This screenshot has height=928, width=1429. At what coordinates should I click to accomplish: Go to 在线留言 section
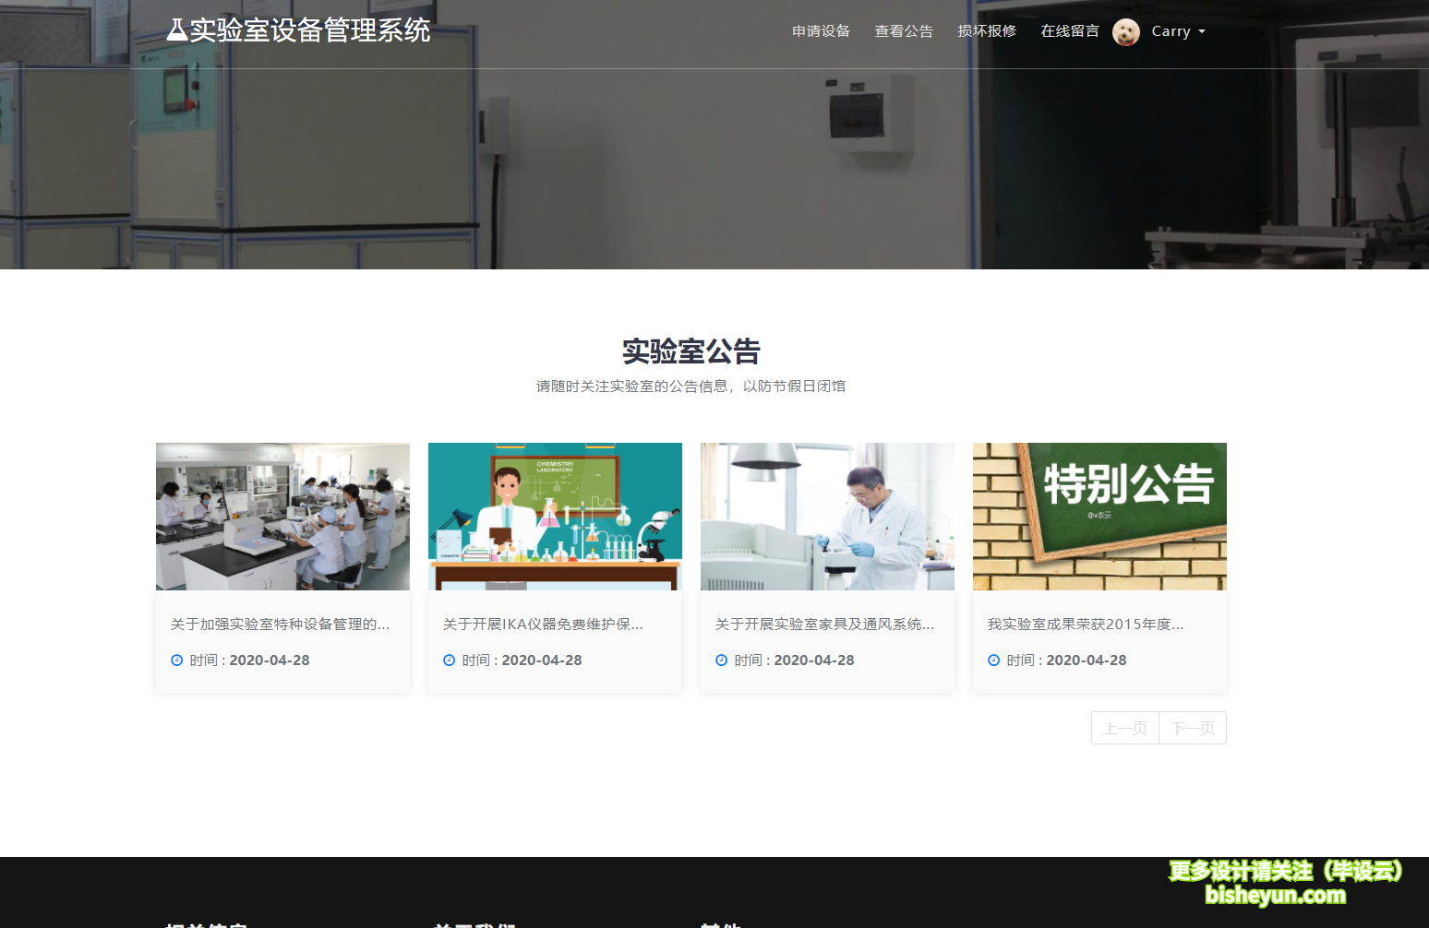(x=1069, y=30)
